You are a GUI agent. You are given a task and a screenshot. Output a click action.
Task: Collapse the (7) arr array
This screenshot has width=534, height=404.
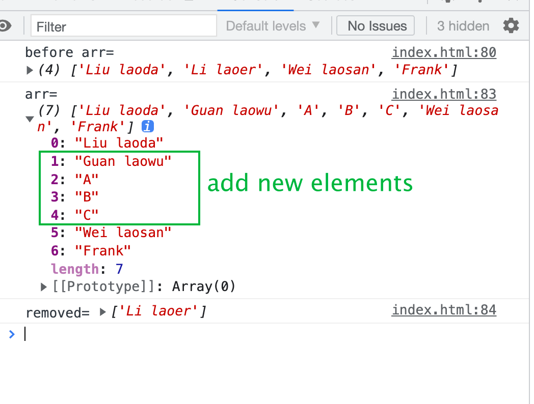(x=30, y=119)
